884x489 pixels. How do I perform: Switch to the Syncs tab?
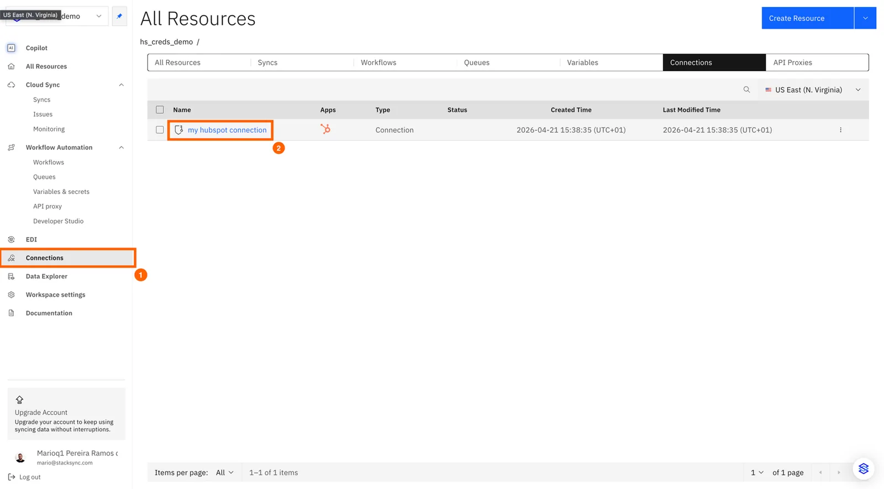(302, 62)
